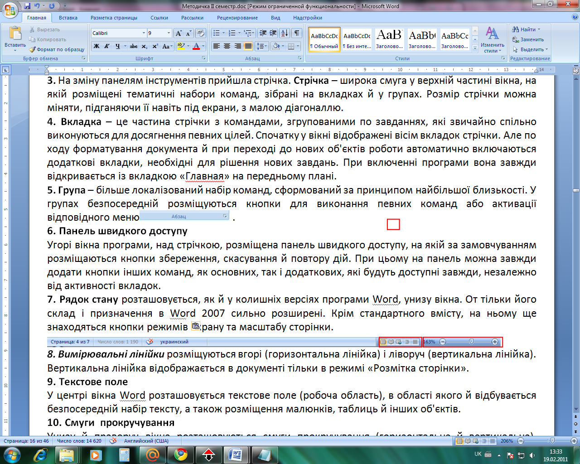Open line spacing dropdown
The image size is (580, 464).
coord(262,46)
